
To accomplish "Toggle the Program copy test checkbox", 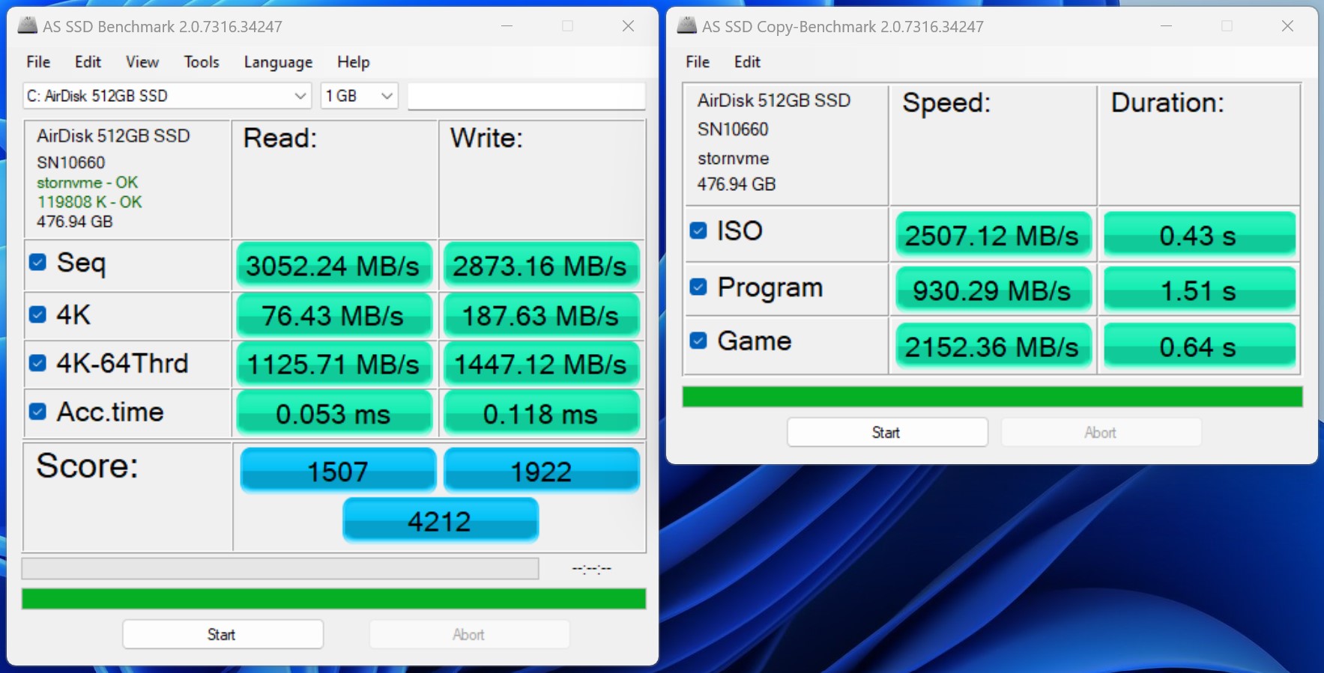I will click(698, 287).
